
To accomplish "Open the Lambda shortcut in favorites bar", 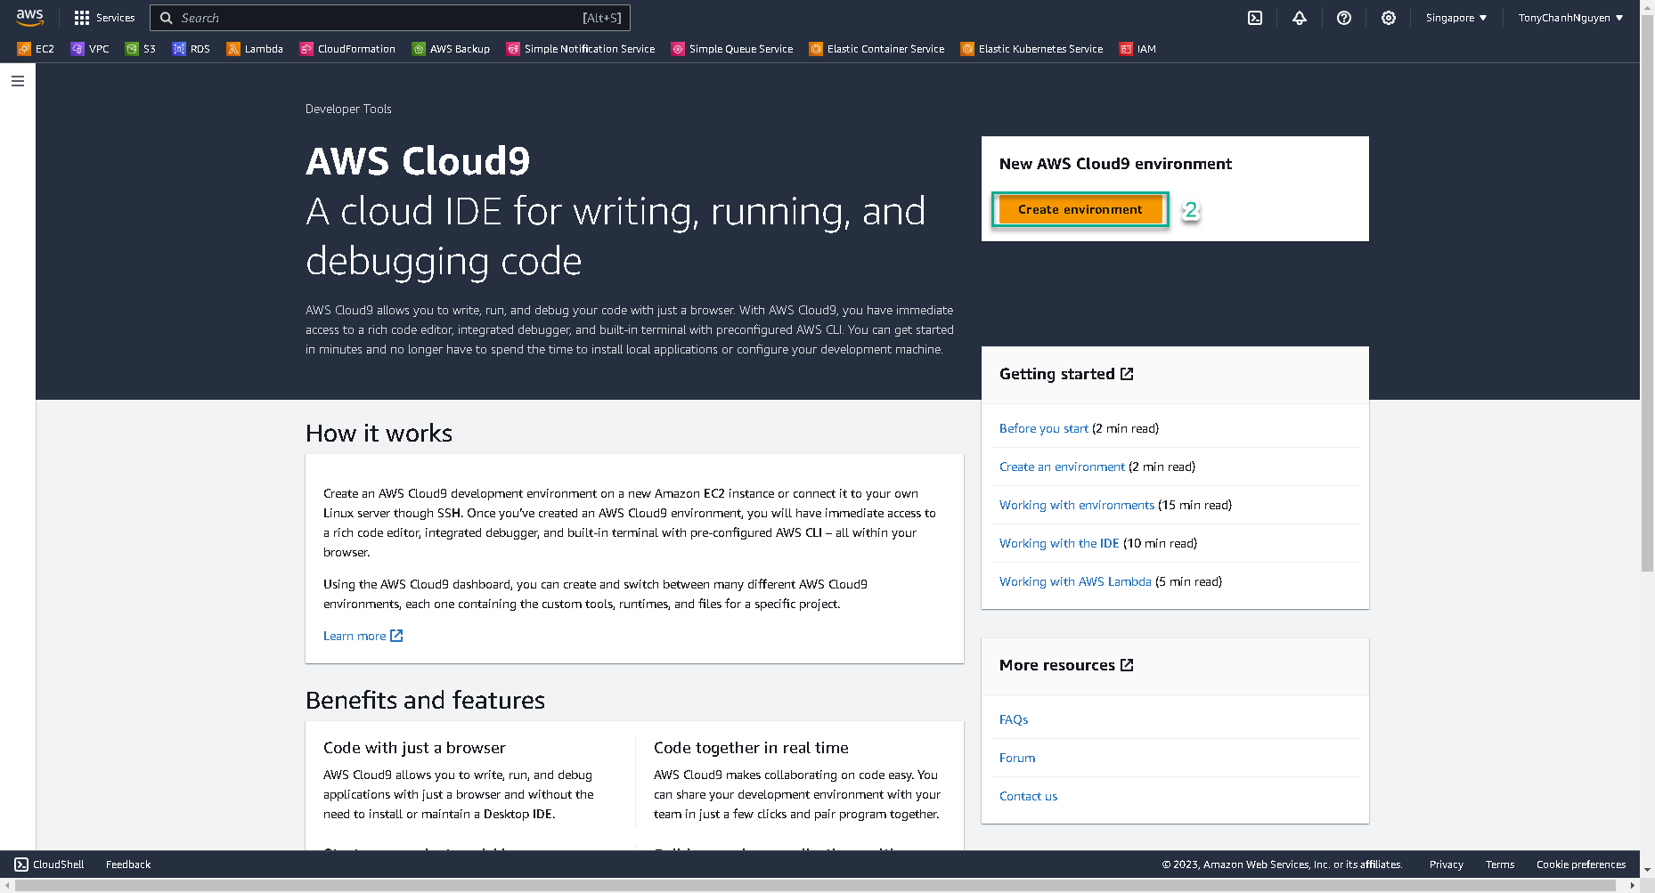I will pos(255,49).
